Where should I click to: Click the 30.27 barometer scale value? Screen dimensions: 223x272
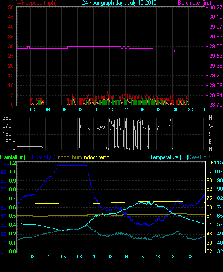pyautogui.click(x=216, y=7)
